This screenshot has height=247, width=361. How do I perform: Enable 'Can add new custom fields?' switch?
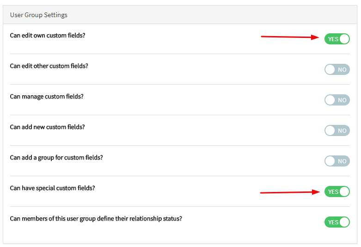tap(337, 130)
